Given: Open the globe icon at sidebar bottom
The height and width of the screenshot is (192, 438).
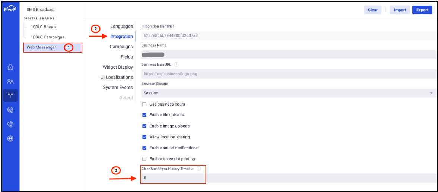Looking at the screenshot, I should coord(10,139).
